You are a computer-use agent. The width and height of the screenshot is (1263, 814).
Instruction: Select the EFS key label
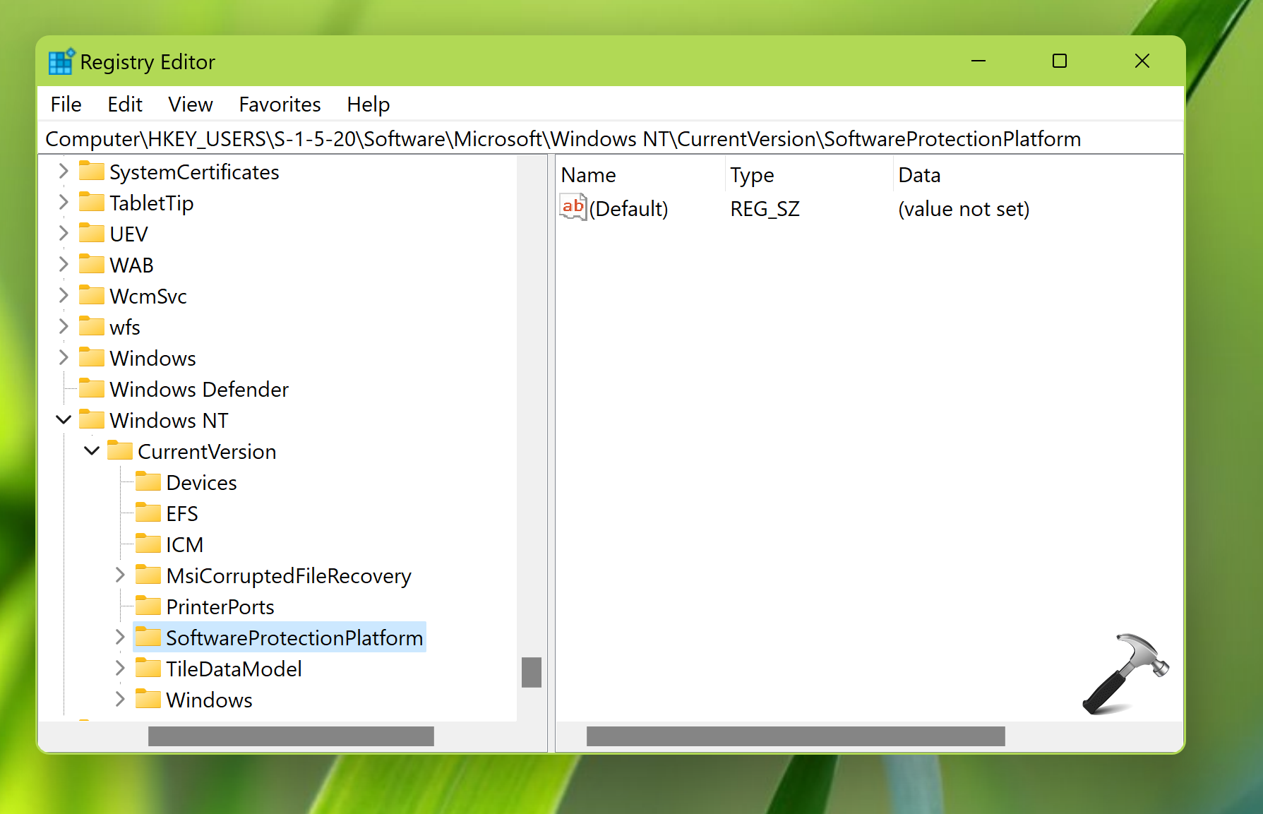[x=182, y=513]
